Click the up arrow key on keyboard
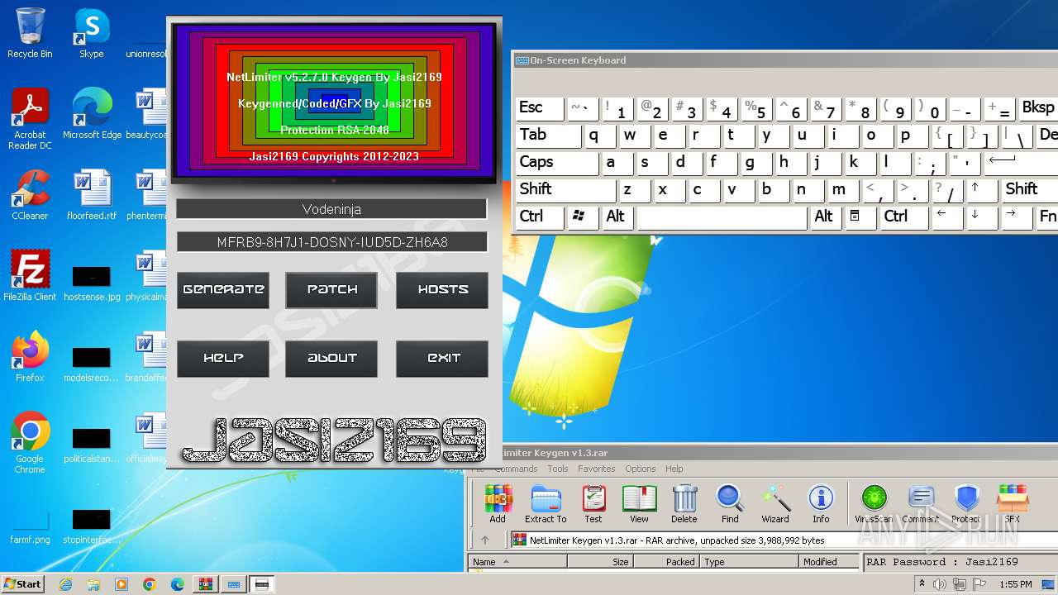Viewport: 1058px width, 595px height. point(982,190)
